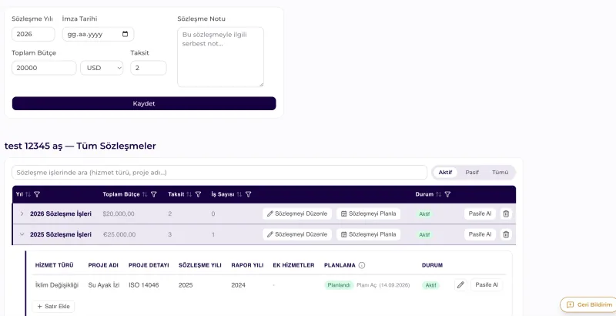Filter the Taksit column
Screen dimensions: 616x316
tap(199, 194)
